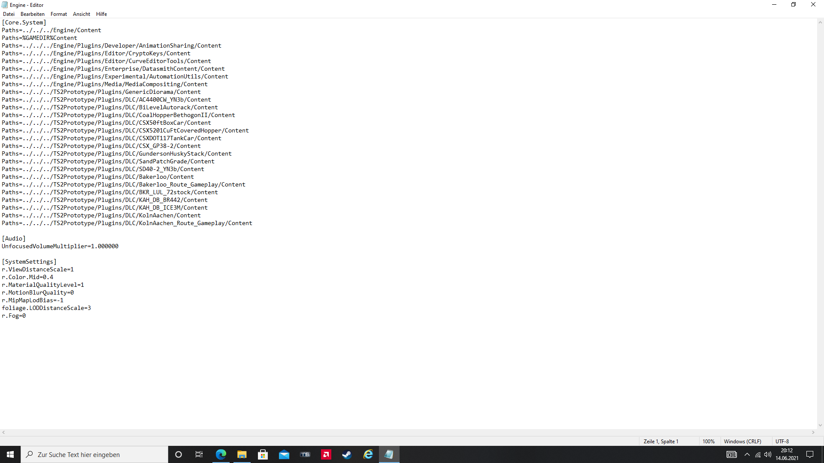Open Cortana circle icon in taskbar
Image resolution: width=824 pixels, height=463 pixels.
179,454
